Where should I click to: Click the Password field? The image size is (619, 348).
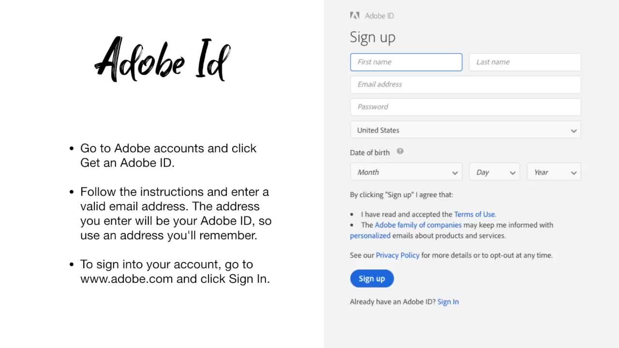[x=465, y=107]
